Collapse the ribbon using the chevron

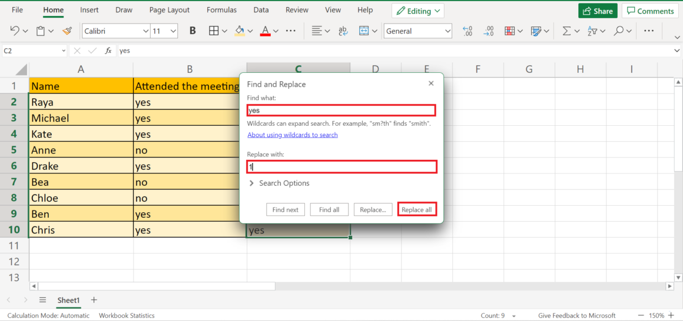click(x=677, y=38)
